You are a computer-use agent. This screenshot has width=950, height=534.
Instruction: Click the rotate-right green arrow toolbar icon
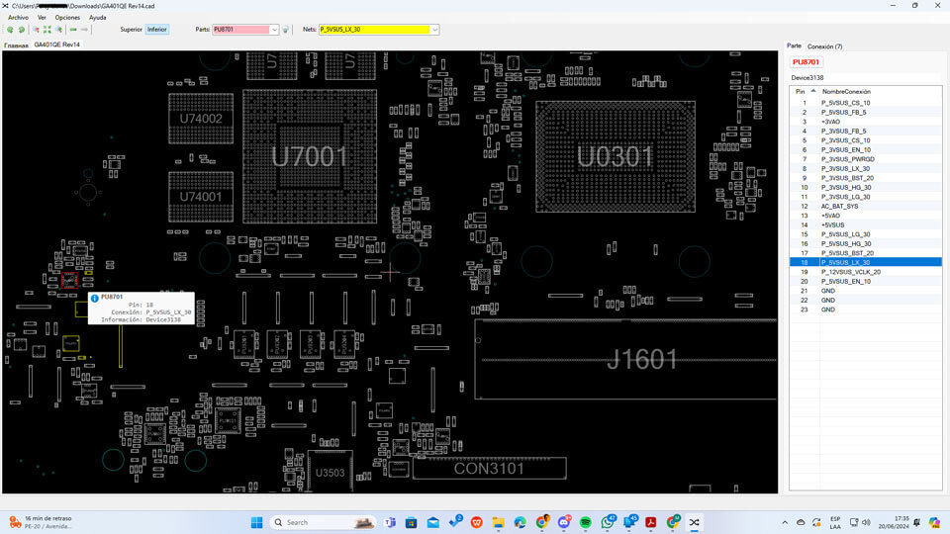coord(22,29)
